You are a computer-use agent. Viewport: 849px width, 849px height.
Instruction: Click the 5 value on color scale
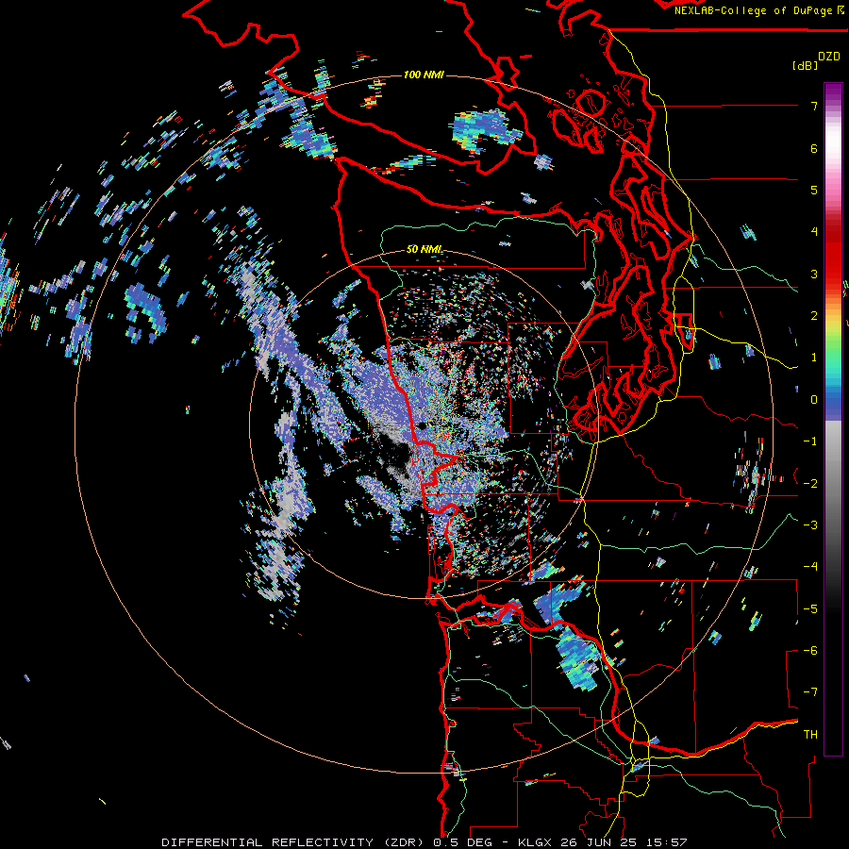[x=814, y=190]
